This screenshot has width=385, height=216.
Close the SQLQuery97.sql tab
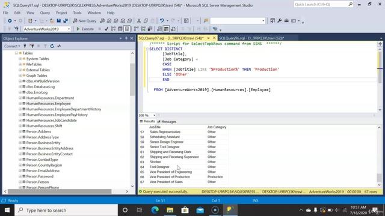[214, 38]
